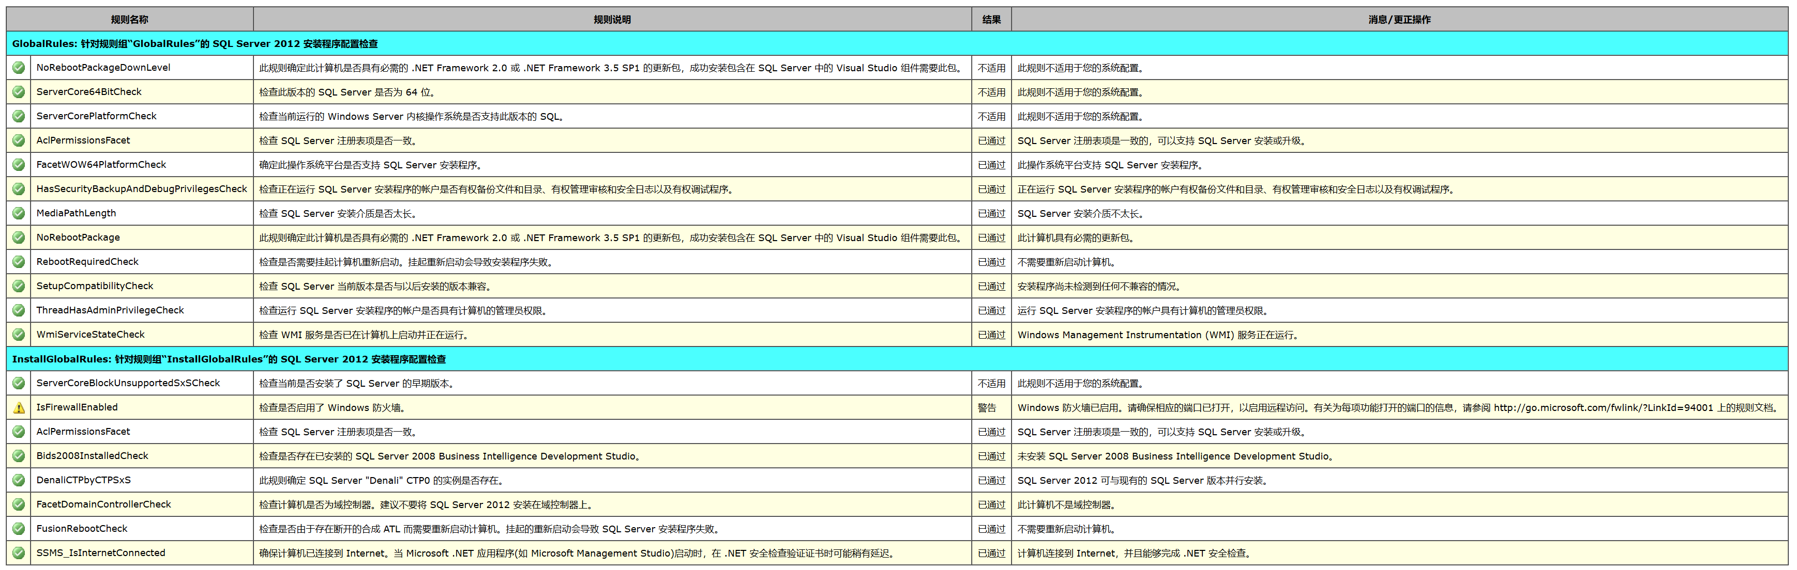This screenshot has width=1797, height=570.
Task: Open the go.microsoft.com fwlink URL text
Action: pyautogui.click(x=1603, y=408)
